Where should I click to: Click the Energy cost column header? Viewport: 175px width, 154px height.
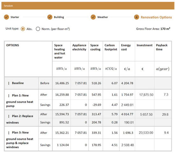pos(126,47)
